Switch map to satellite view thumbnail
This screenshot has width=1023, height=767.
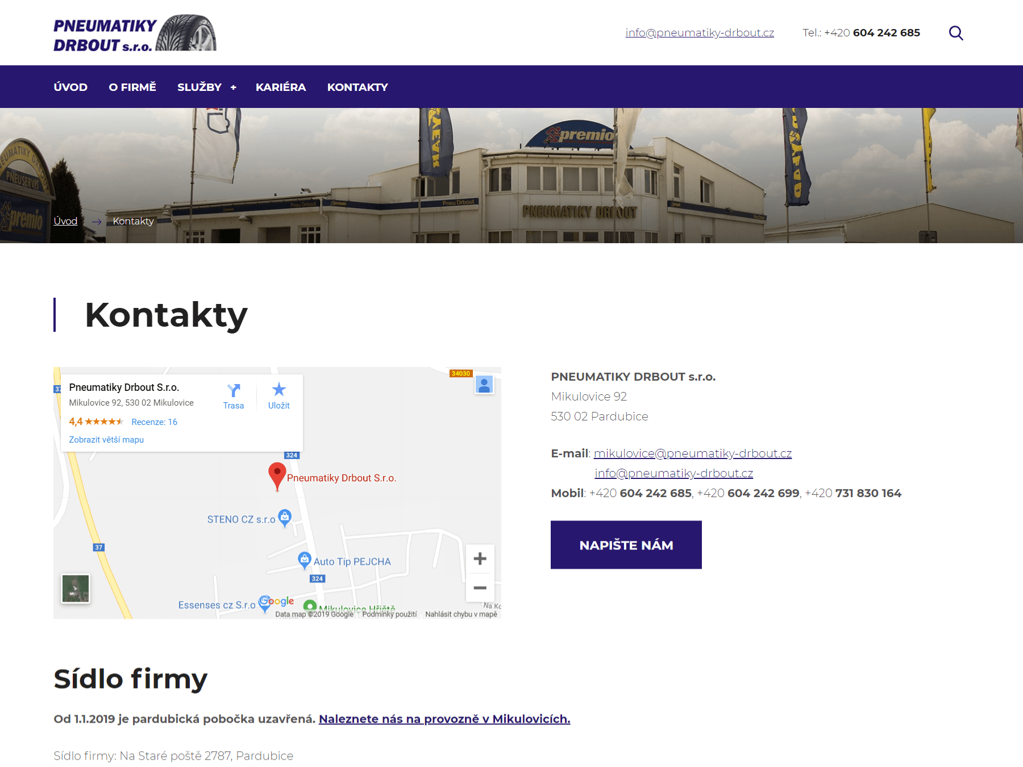(76, 588)
